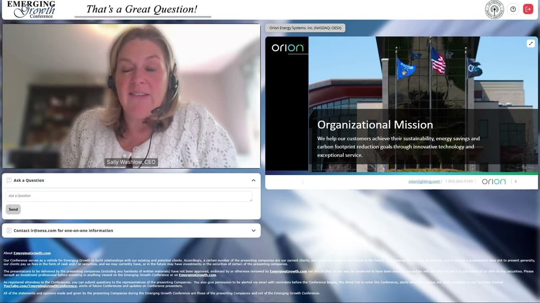Open the orionlighting.com link in the slide
This screenshot has width=540, height=303.
click(x=424, y=181)
